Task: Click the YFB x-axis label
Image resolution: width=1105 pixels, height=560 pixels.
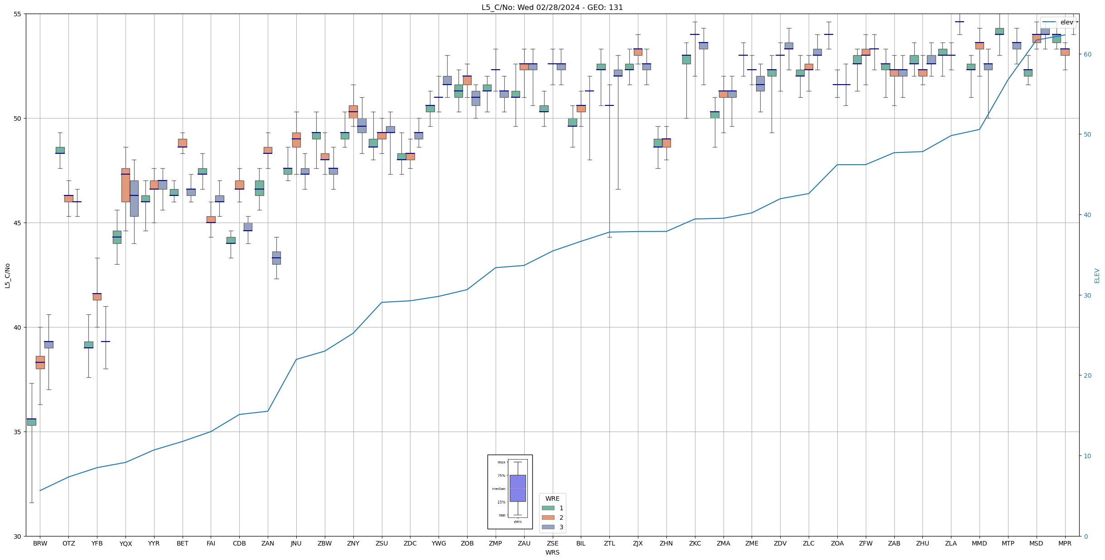Action: (x=97, y=543)
